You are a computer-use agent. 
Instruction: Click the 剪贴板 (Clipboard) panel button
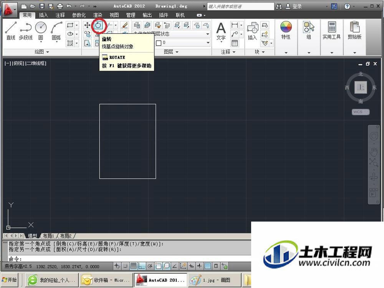(354, 30)
